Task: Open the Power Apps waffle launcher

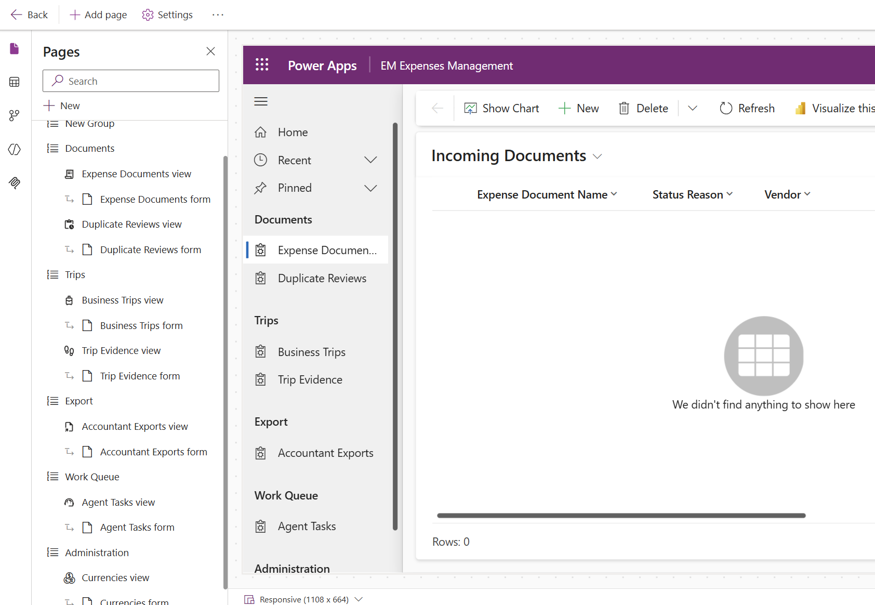Action: 262,65
